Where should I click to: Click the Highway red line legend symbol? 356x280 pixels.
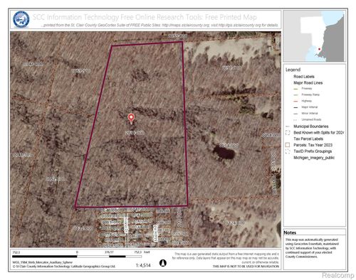295,101
